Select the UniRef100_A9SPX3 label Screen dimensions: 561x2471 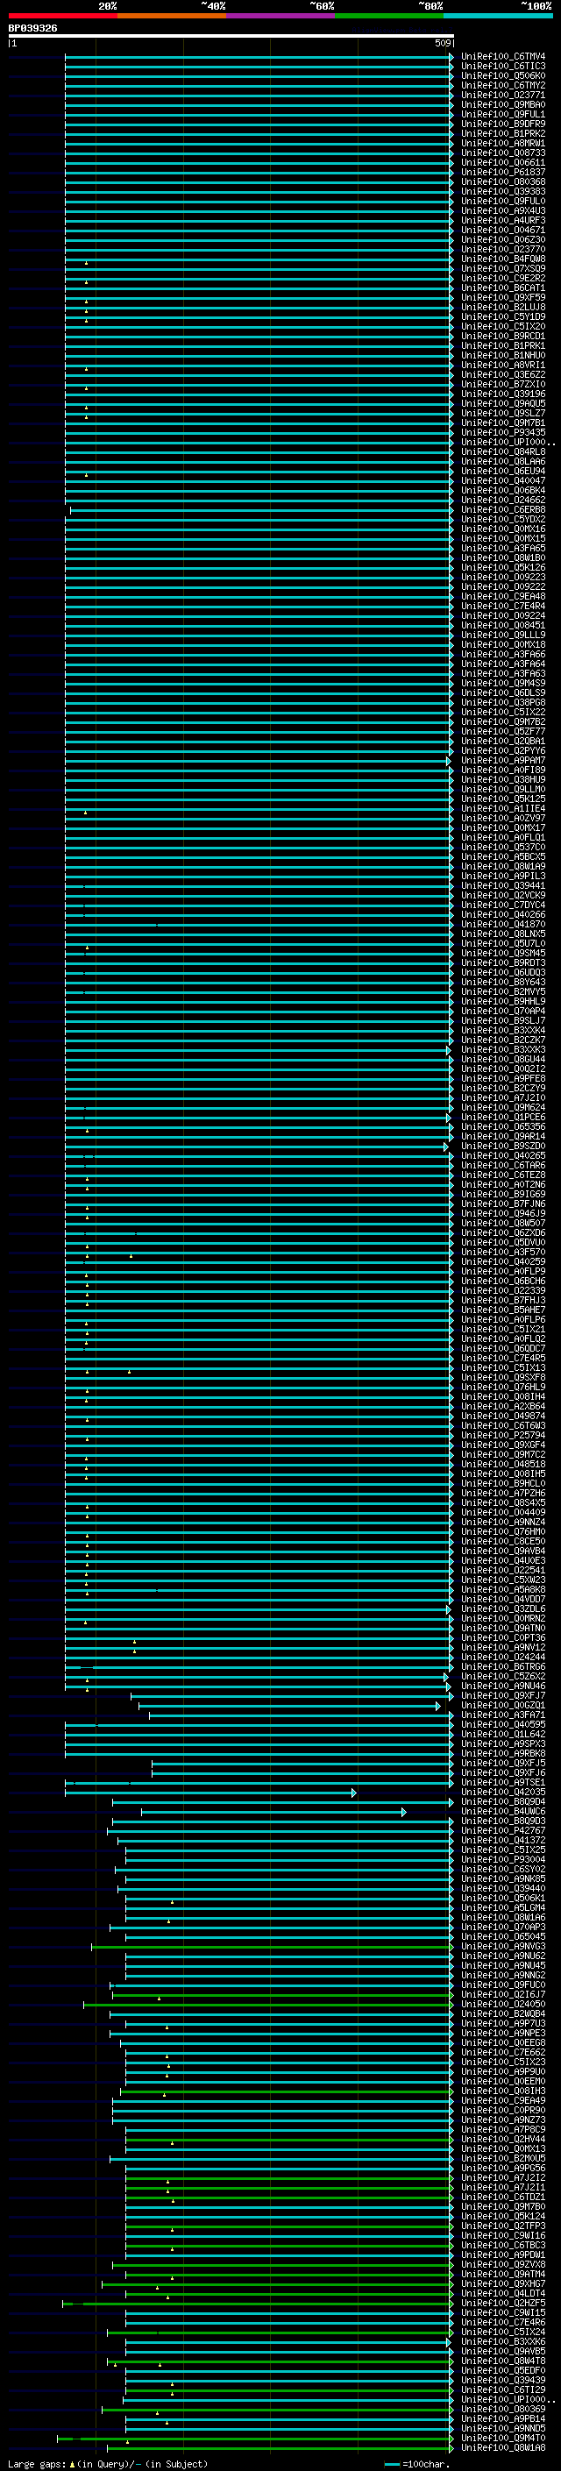(503, 1743)
